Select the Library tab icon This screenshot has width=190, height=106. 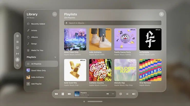[x=17, y=60]
